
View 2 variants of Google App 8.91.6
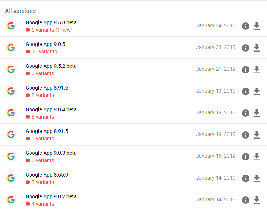point(43,95)
